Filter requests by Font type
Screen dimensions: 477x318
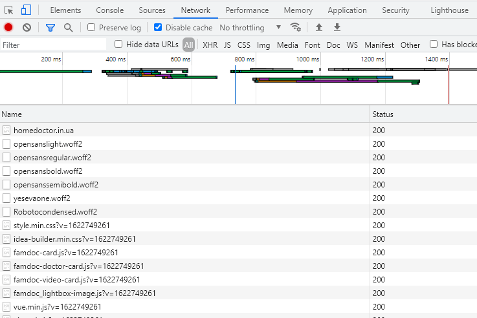[313, 45]
